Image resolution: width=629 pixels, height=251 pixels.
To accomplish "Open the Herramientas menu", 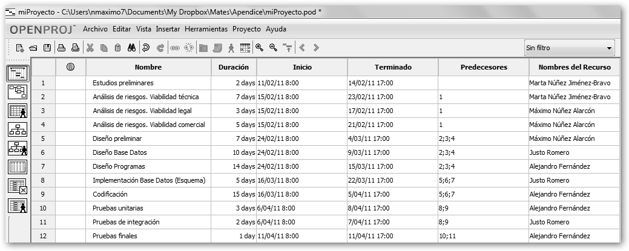I will (206, 28).
